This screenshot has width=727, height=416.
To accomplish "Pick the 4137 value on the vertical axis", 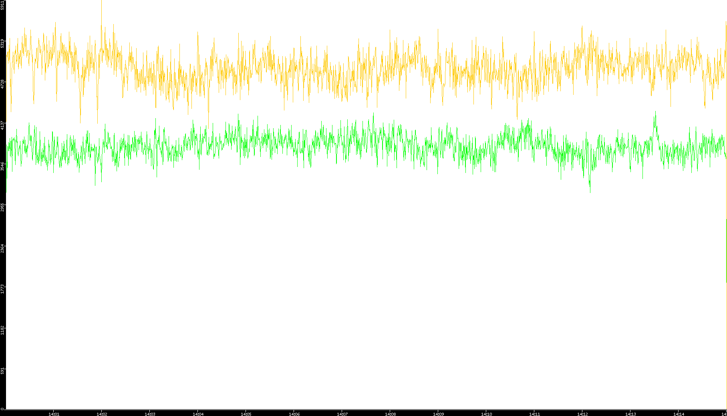I will pyautogui.click(x=2, y=125).
